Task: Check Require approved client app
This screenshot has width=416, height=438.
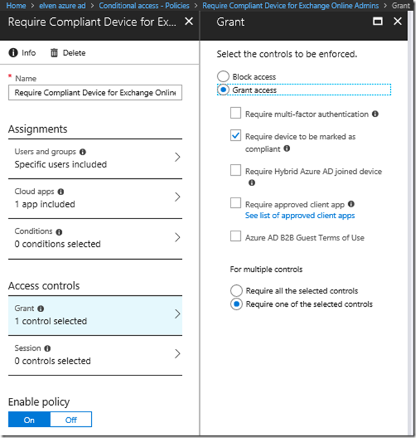Action: (x=236, y=203)
